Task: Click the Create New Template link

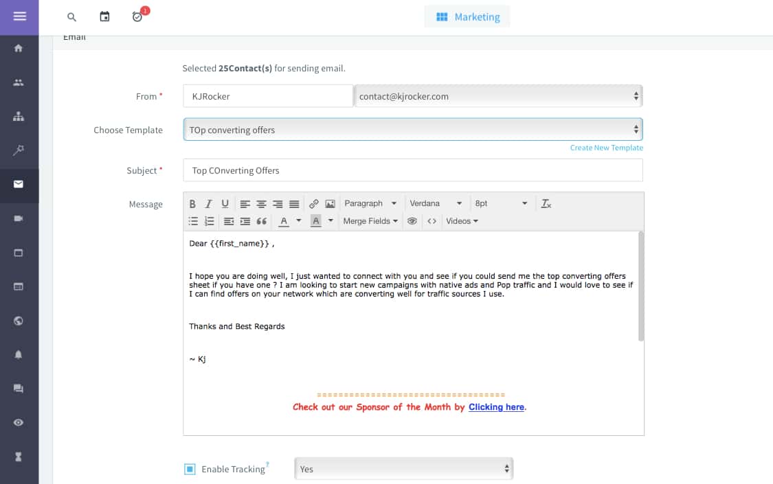Action: pyautogui.click(x=606, y=148)
